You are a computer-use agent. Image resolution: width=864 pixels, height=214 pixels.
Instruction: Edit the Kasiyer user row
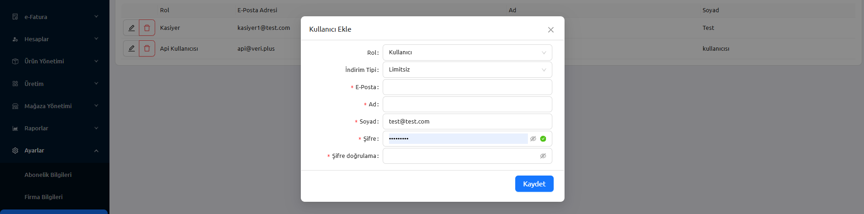click(131, 28)
